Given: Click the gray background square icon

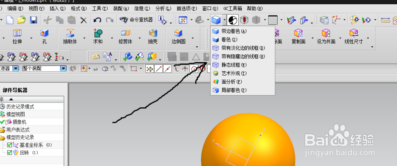Looking at the screenshot, I should point(273,20).
